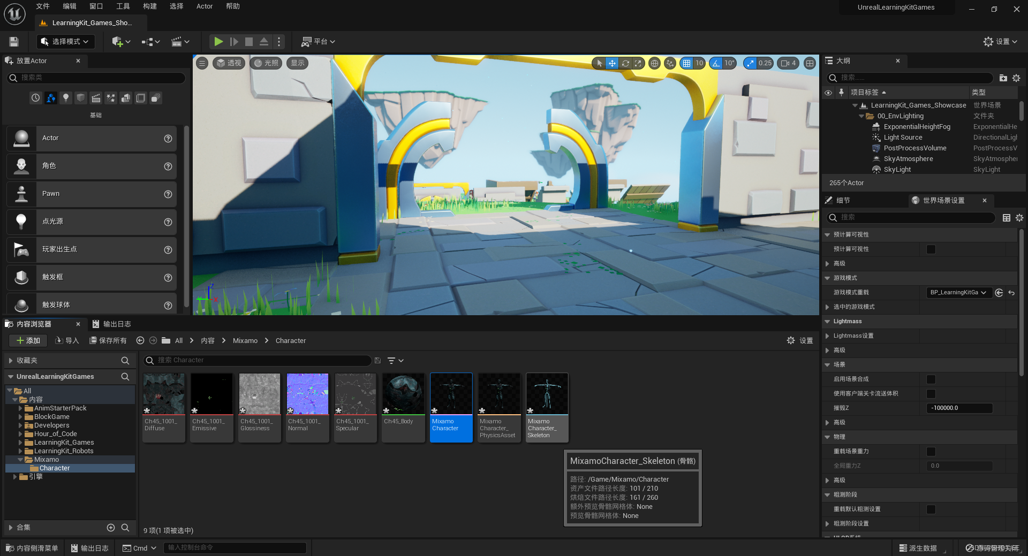
Task: Click 保存所有 save all button
Action: [x=108, y=341]
